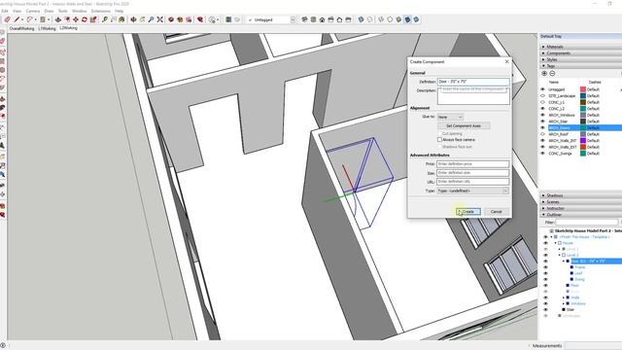The image size is (622, 350).
Task: Show the SITE_Landscape tag
Action: (x=542, y=95)
